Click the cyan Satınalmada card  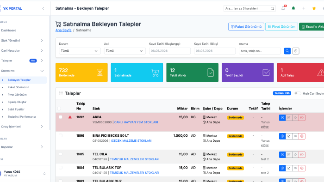tap(137, 73)
